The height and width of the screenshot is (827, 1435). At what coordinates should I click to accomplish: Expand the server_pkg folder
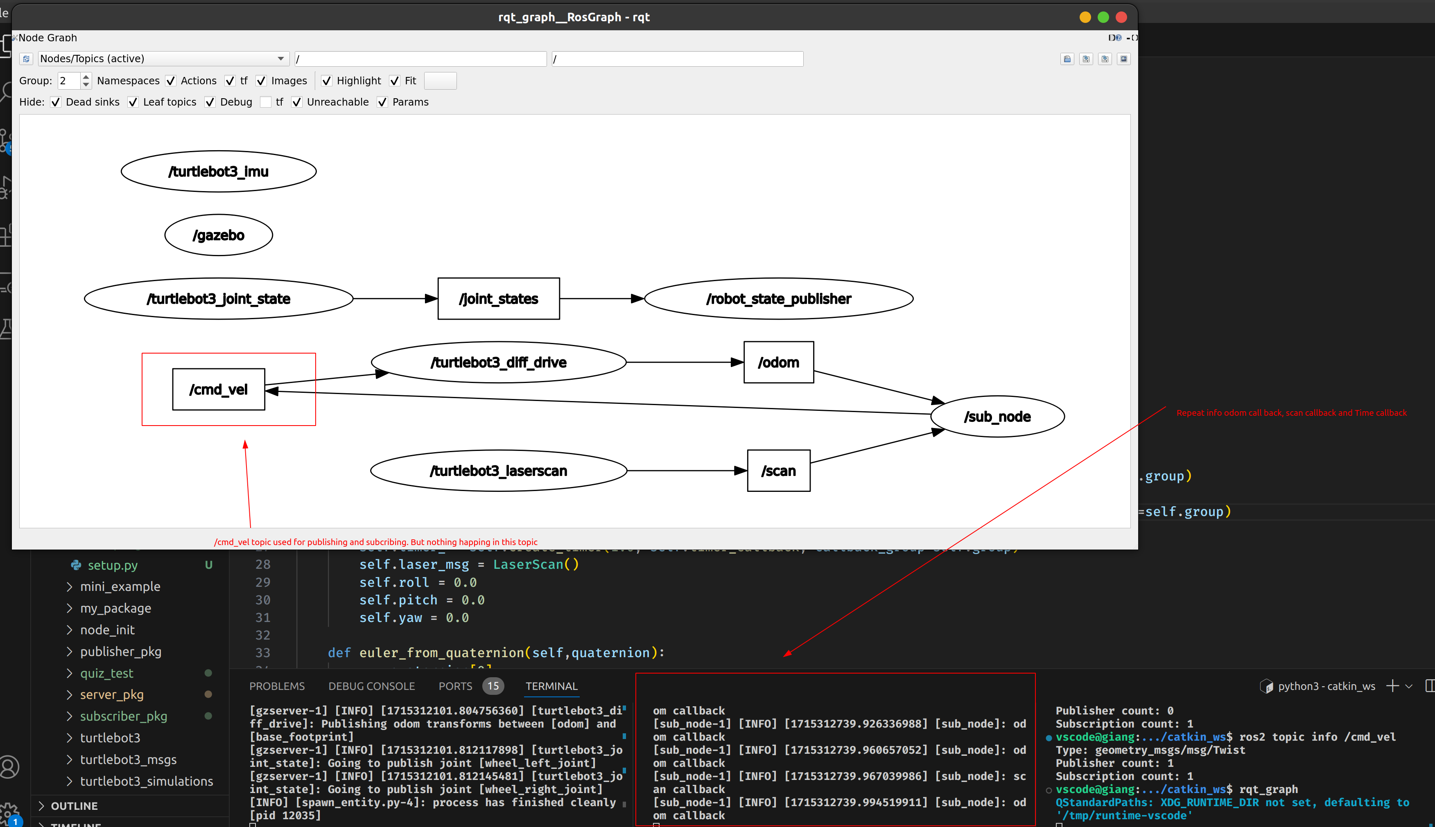[x=69, y=695]
